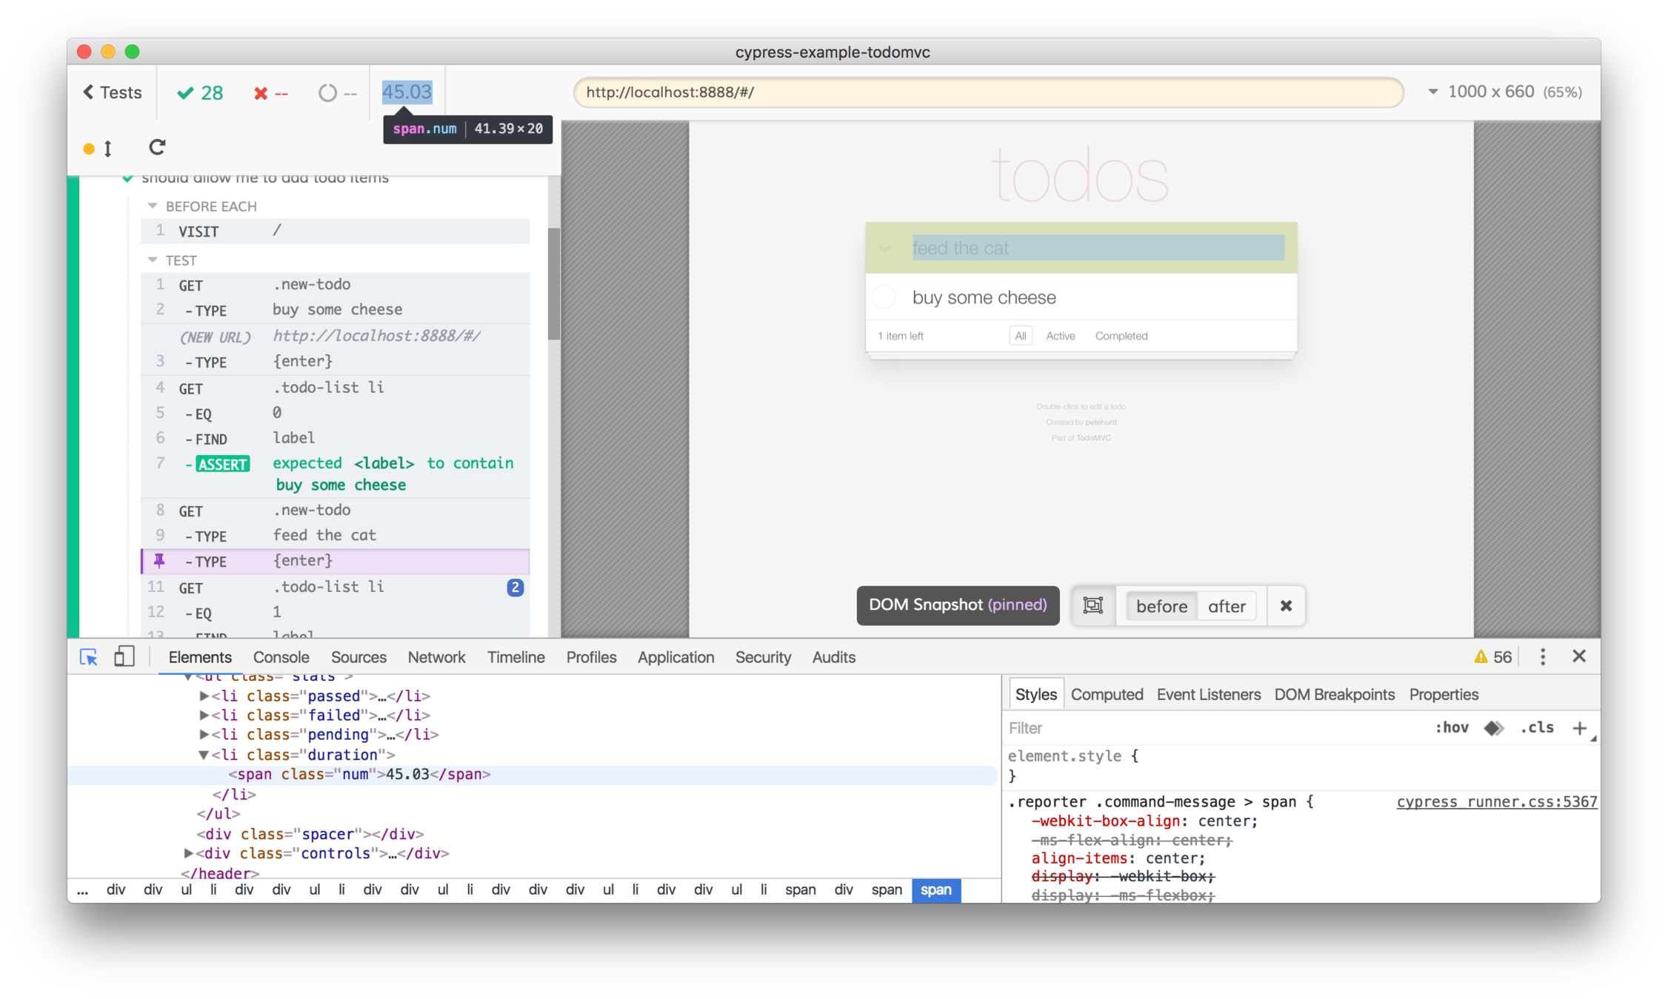Expand the li class="passed" node
The image size is (1668, 999).
click(204, 696)
